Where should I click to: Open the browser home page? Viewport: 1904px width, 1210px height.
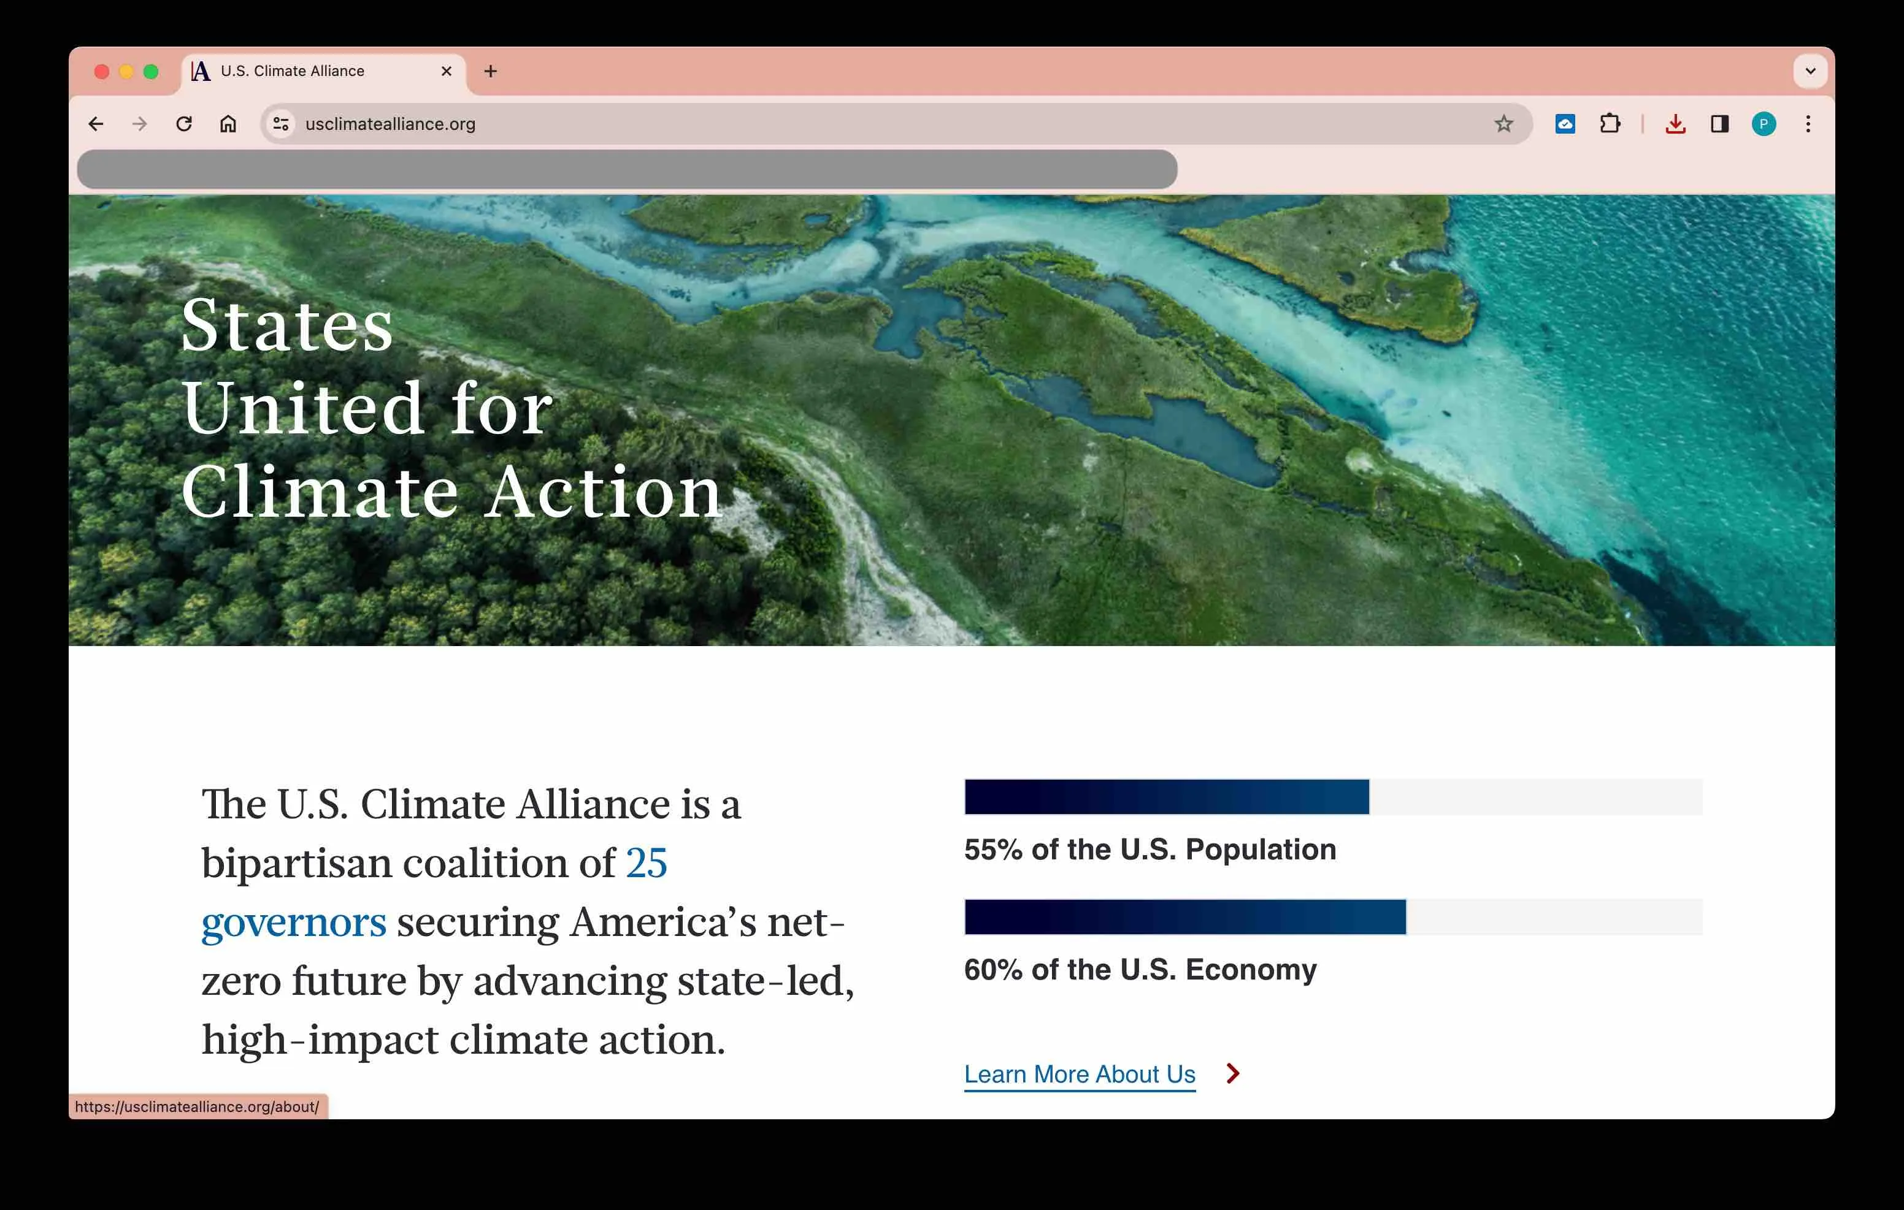[228, 124]
